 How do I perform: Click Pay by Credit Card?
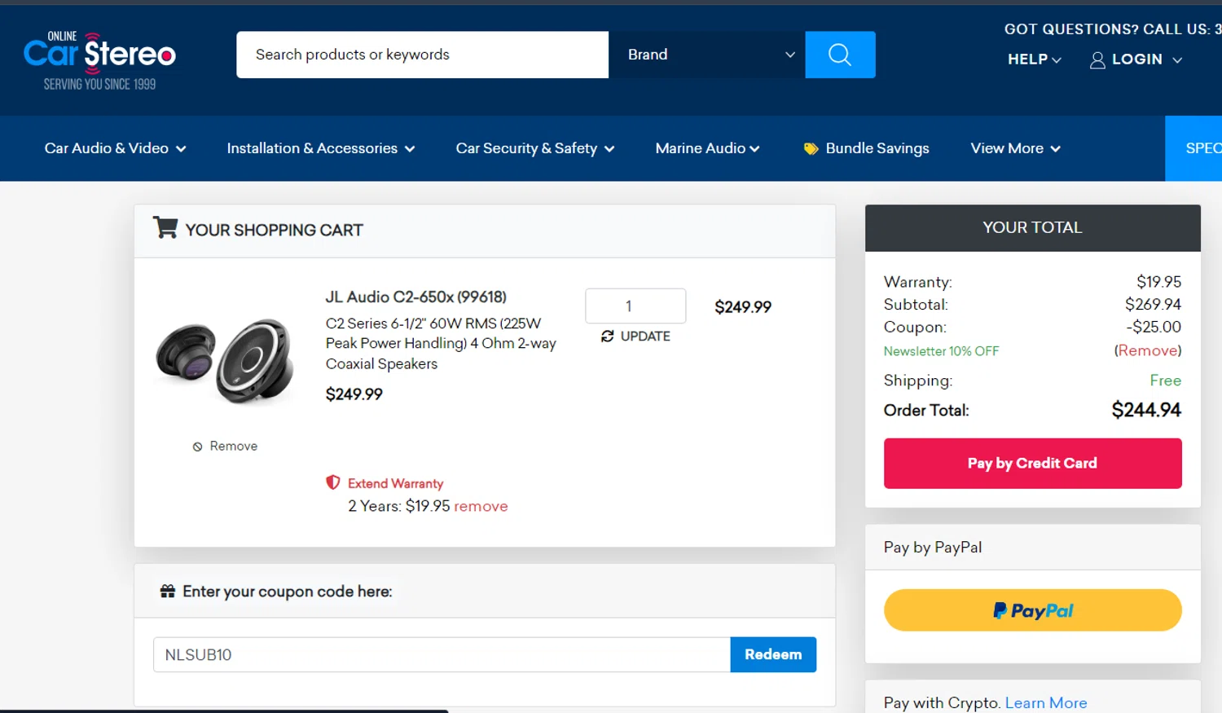1032,464
